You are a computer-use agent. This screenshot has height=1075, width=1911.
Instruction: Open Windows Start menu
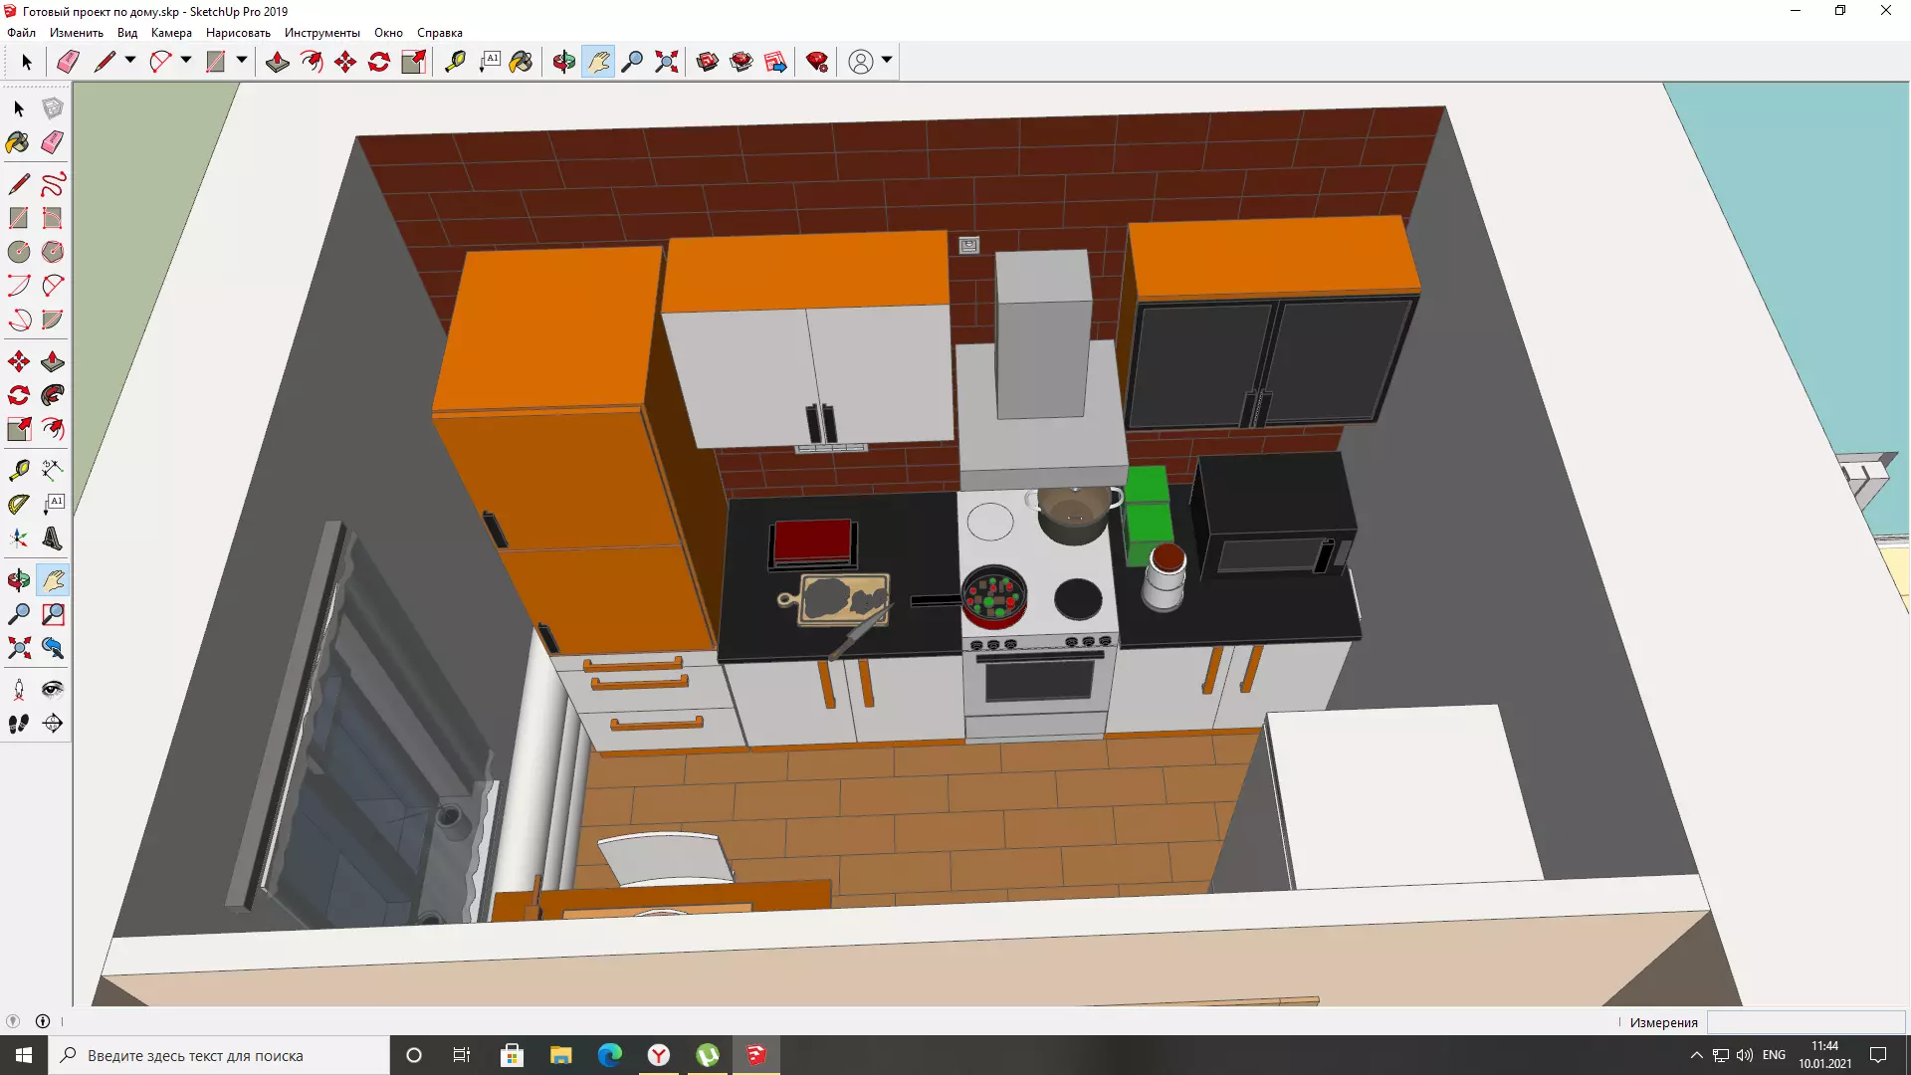(24, 1055)
